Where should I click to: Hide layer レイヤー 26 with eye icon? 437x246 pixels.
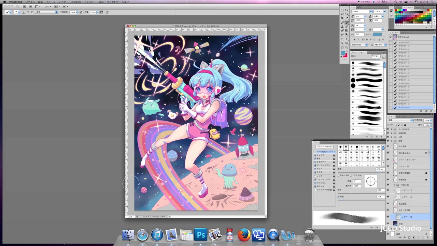coord(388,166)
